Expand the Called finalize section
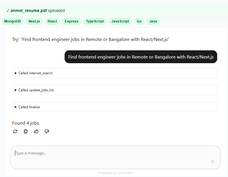 [115, 107]
